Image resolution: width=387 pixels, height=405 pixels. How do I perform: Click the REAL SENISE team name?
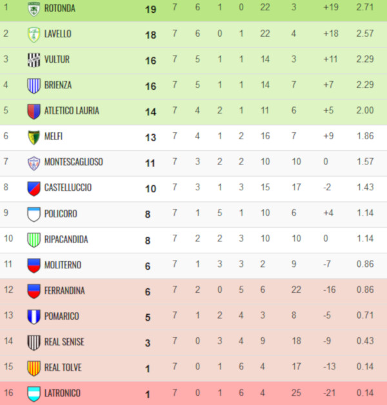tap(64, 342)
